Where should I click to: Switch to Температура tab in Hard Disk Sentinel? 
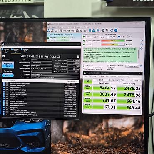100,37
